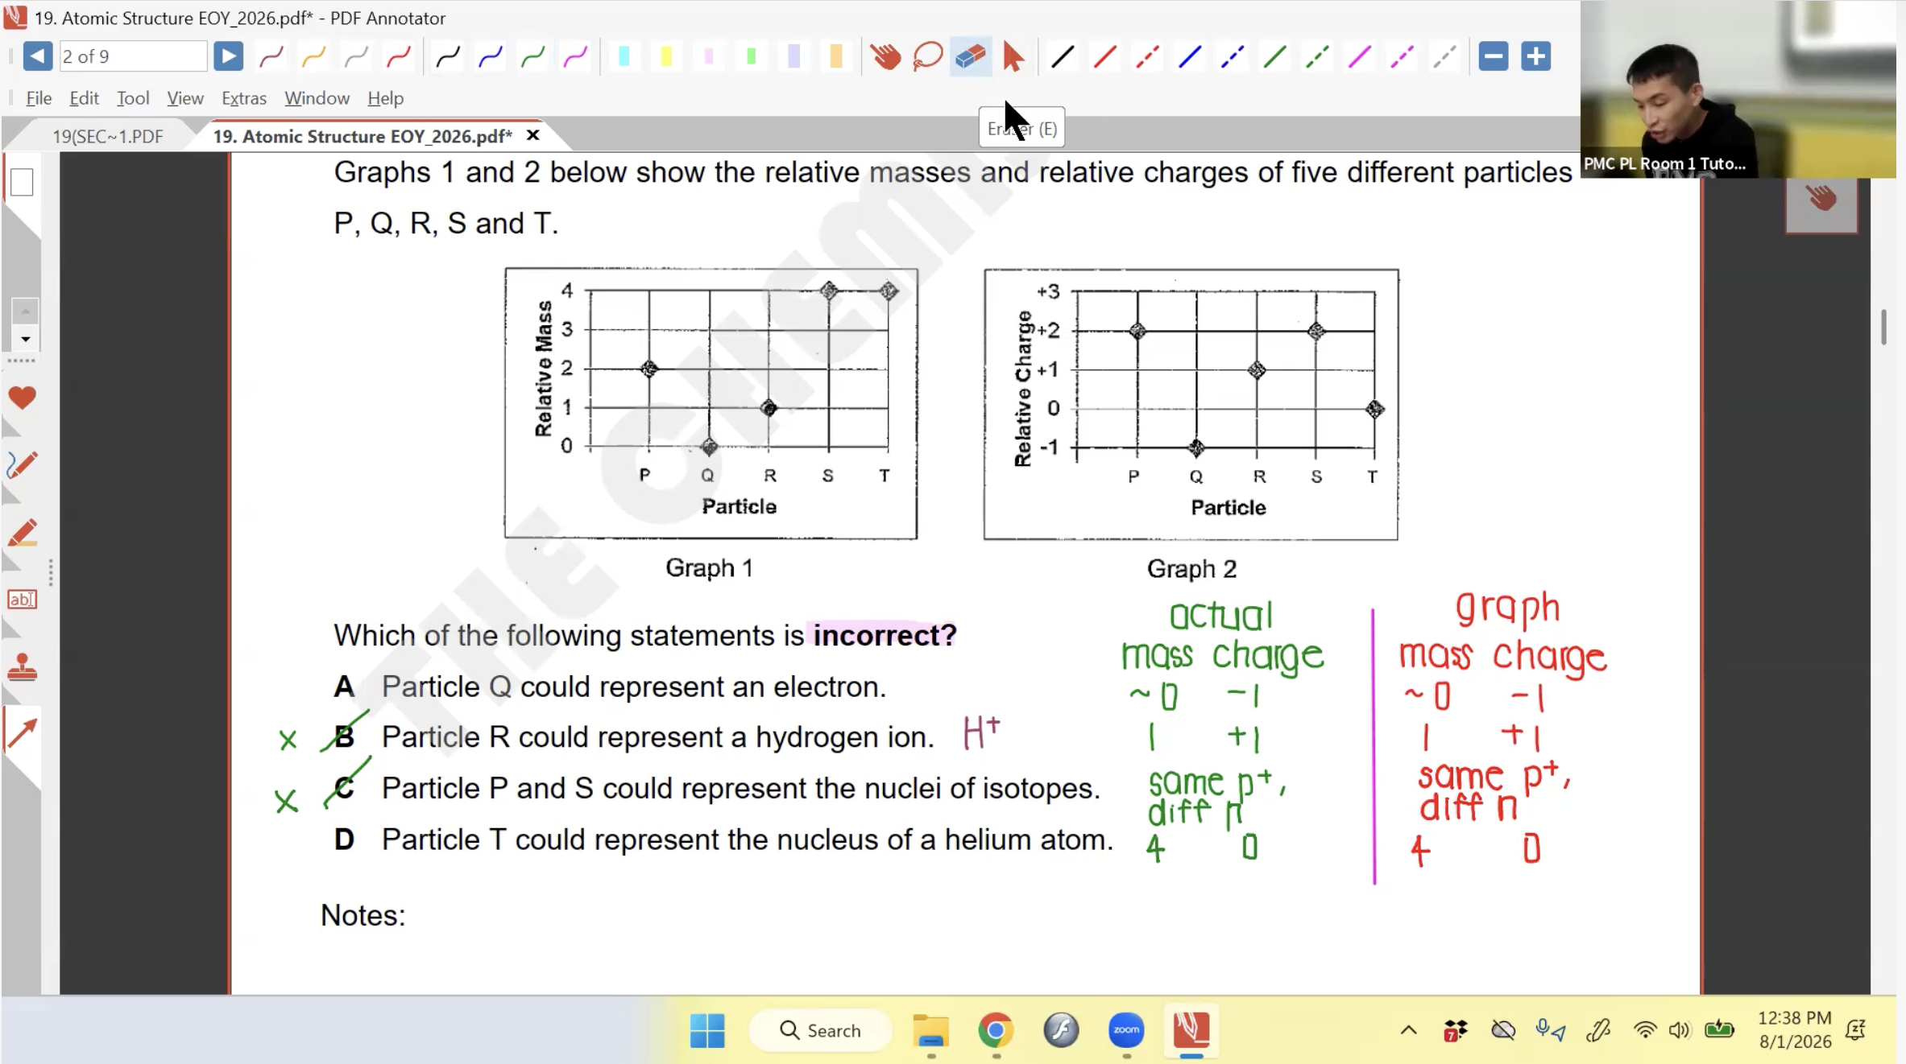
Task: Go to previous page arrow
Action: coord(37,56)
